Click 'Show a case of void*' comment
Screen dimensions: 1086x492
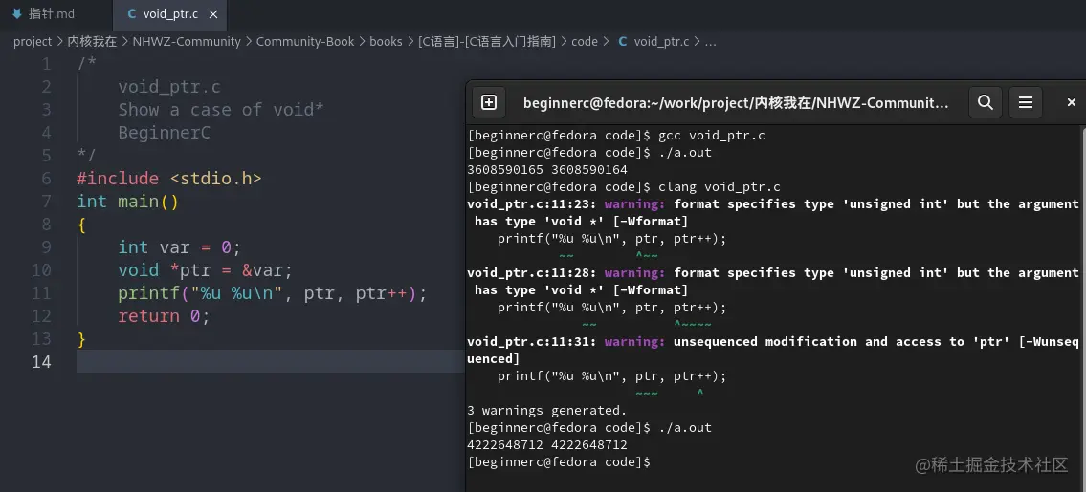pyautogui.click(x=221, y=109)
